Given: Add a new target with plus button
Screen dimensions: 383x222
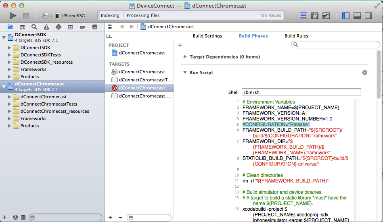Looking at the screenshot, I should point(110,217).
